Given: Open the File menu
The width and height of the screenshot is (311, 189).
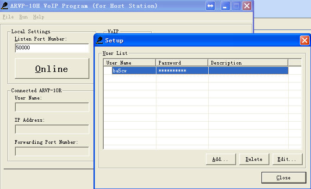Looking at the screenshot, I should [8, 17].
